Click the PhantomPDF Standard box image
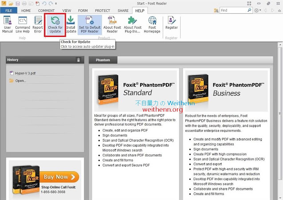Image resolution: width=283 pixels, height=200 pixels. click(108, 89)
